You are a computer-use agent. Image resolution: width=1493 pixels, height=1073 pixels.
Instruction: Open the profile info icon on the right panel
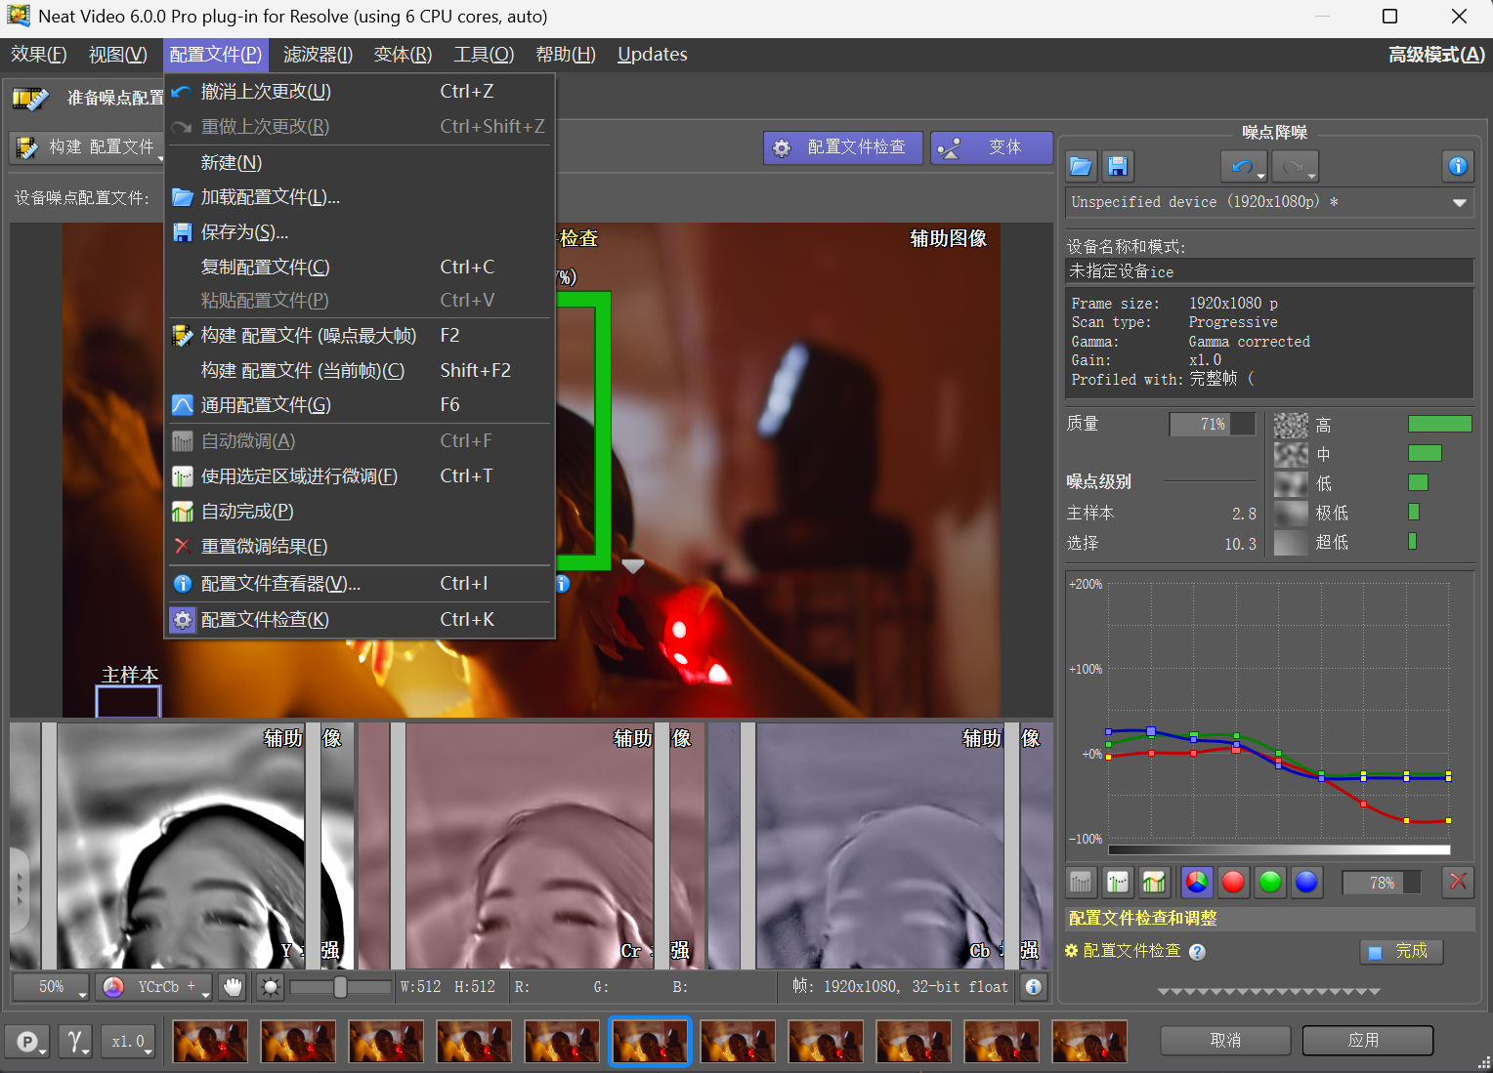coord(1457,166)
